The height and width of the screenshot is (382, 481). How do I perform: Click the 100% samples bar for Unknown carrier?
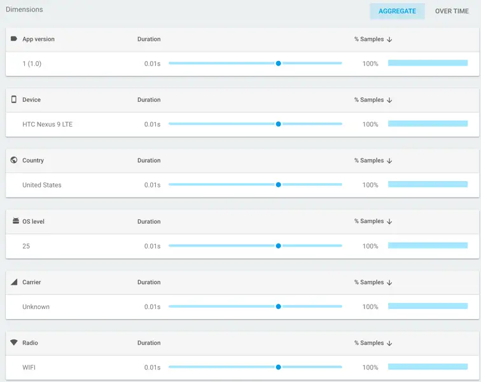(x=428, y=306)
